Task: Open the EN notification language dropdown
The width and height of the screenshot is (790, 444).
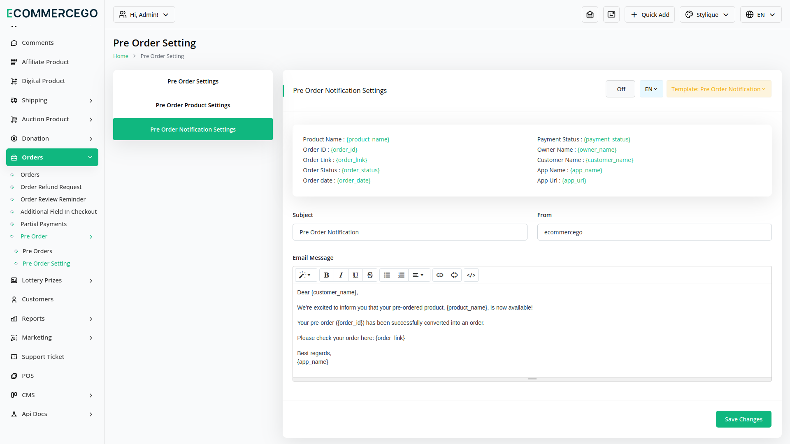Action: (x=651, y=89)
